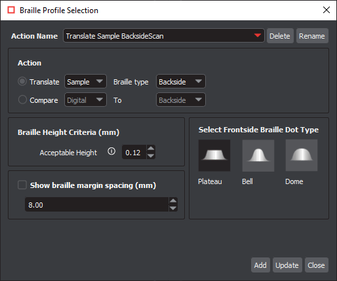The height and width of the screenshot is (281, 337).
Task: Increase Acceptable Height with up arrow
Action: click(x=151, y=149)
